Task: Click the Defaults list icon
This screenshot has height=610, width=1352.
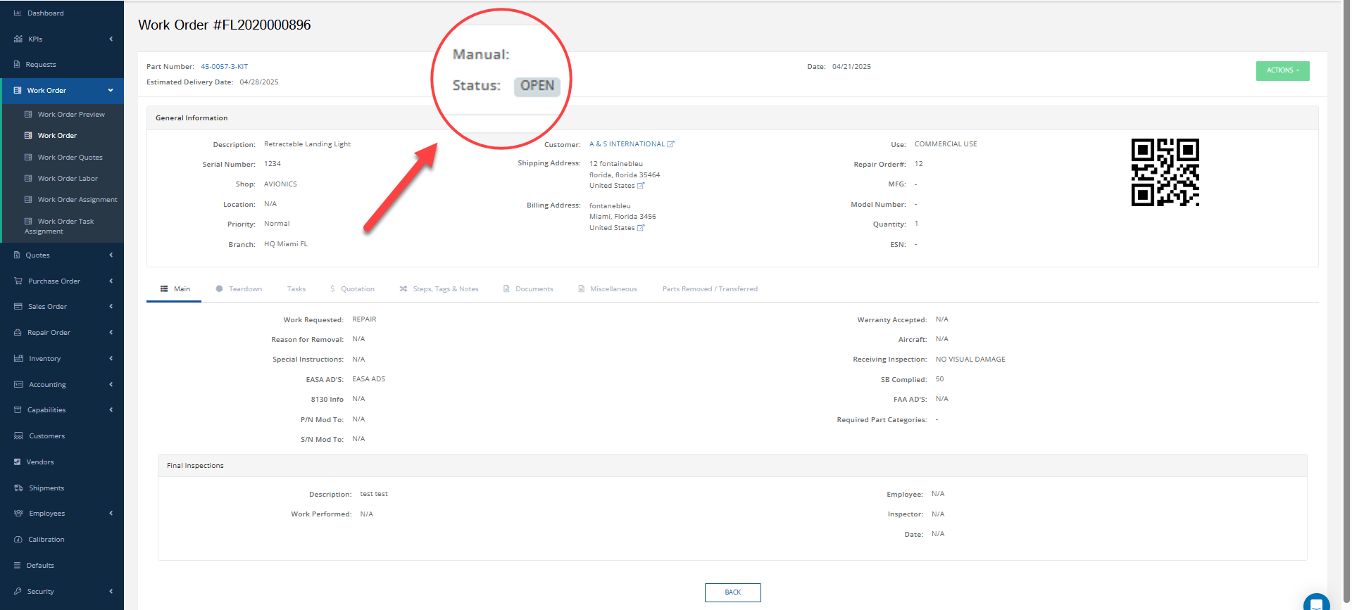Action: pyautogui.click(x=18, y=566)
